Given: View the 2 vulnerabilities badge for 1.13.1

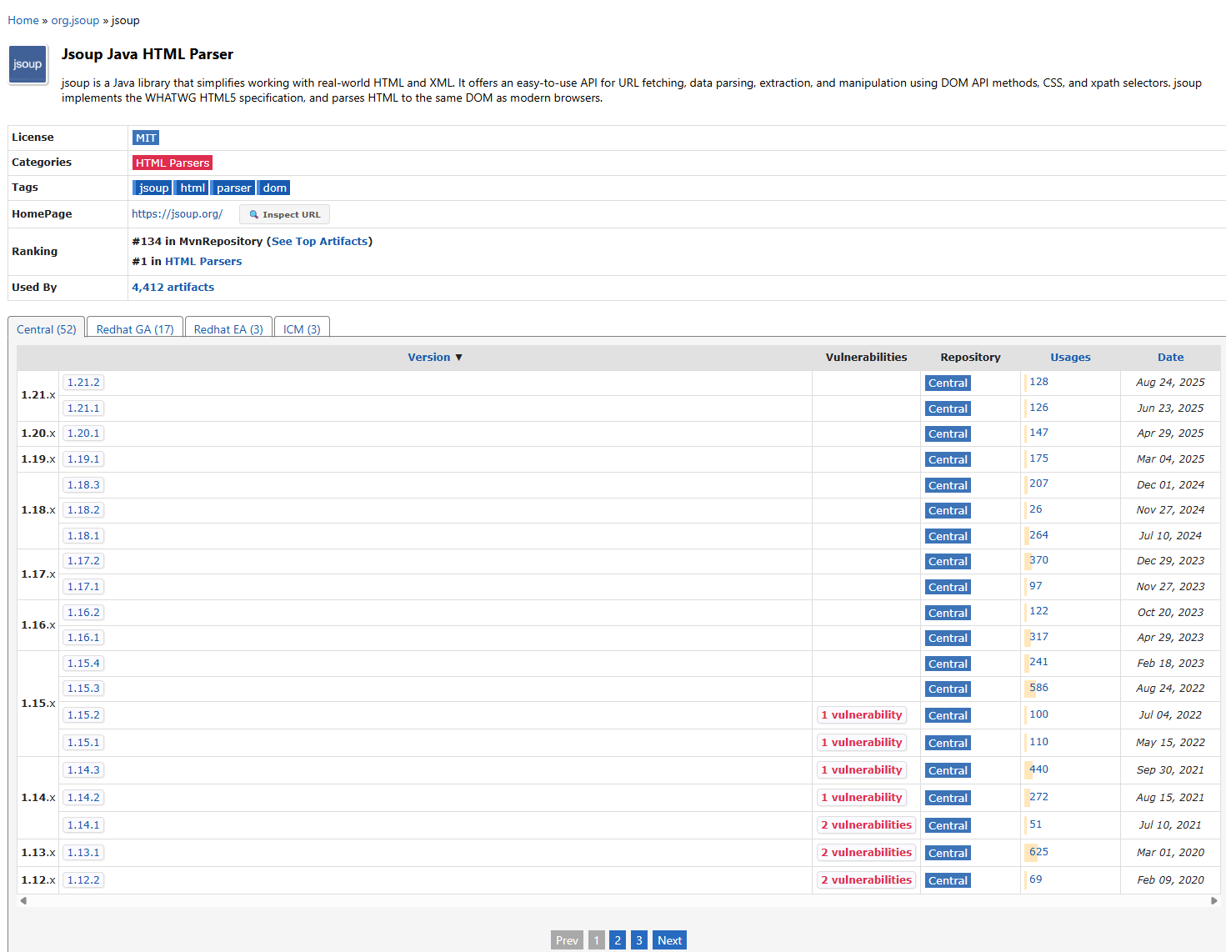Looking at the screenshot, I should tap(867, 853).
